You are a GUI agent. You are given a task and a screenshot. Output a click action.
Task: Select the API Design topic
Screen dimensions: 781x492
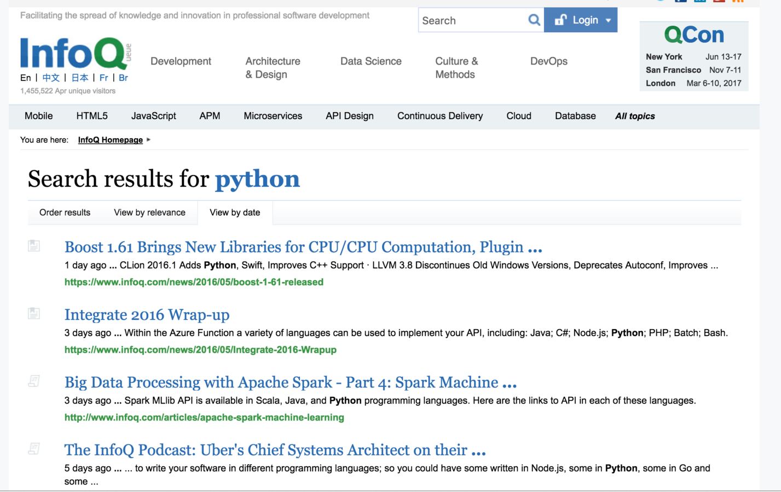(350, 116)
